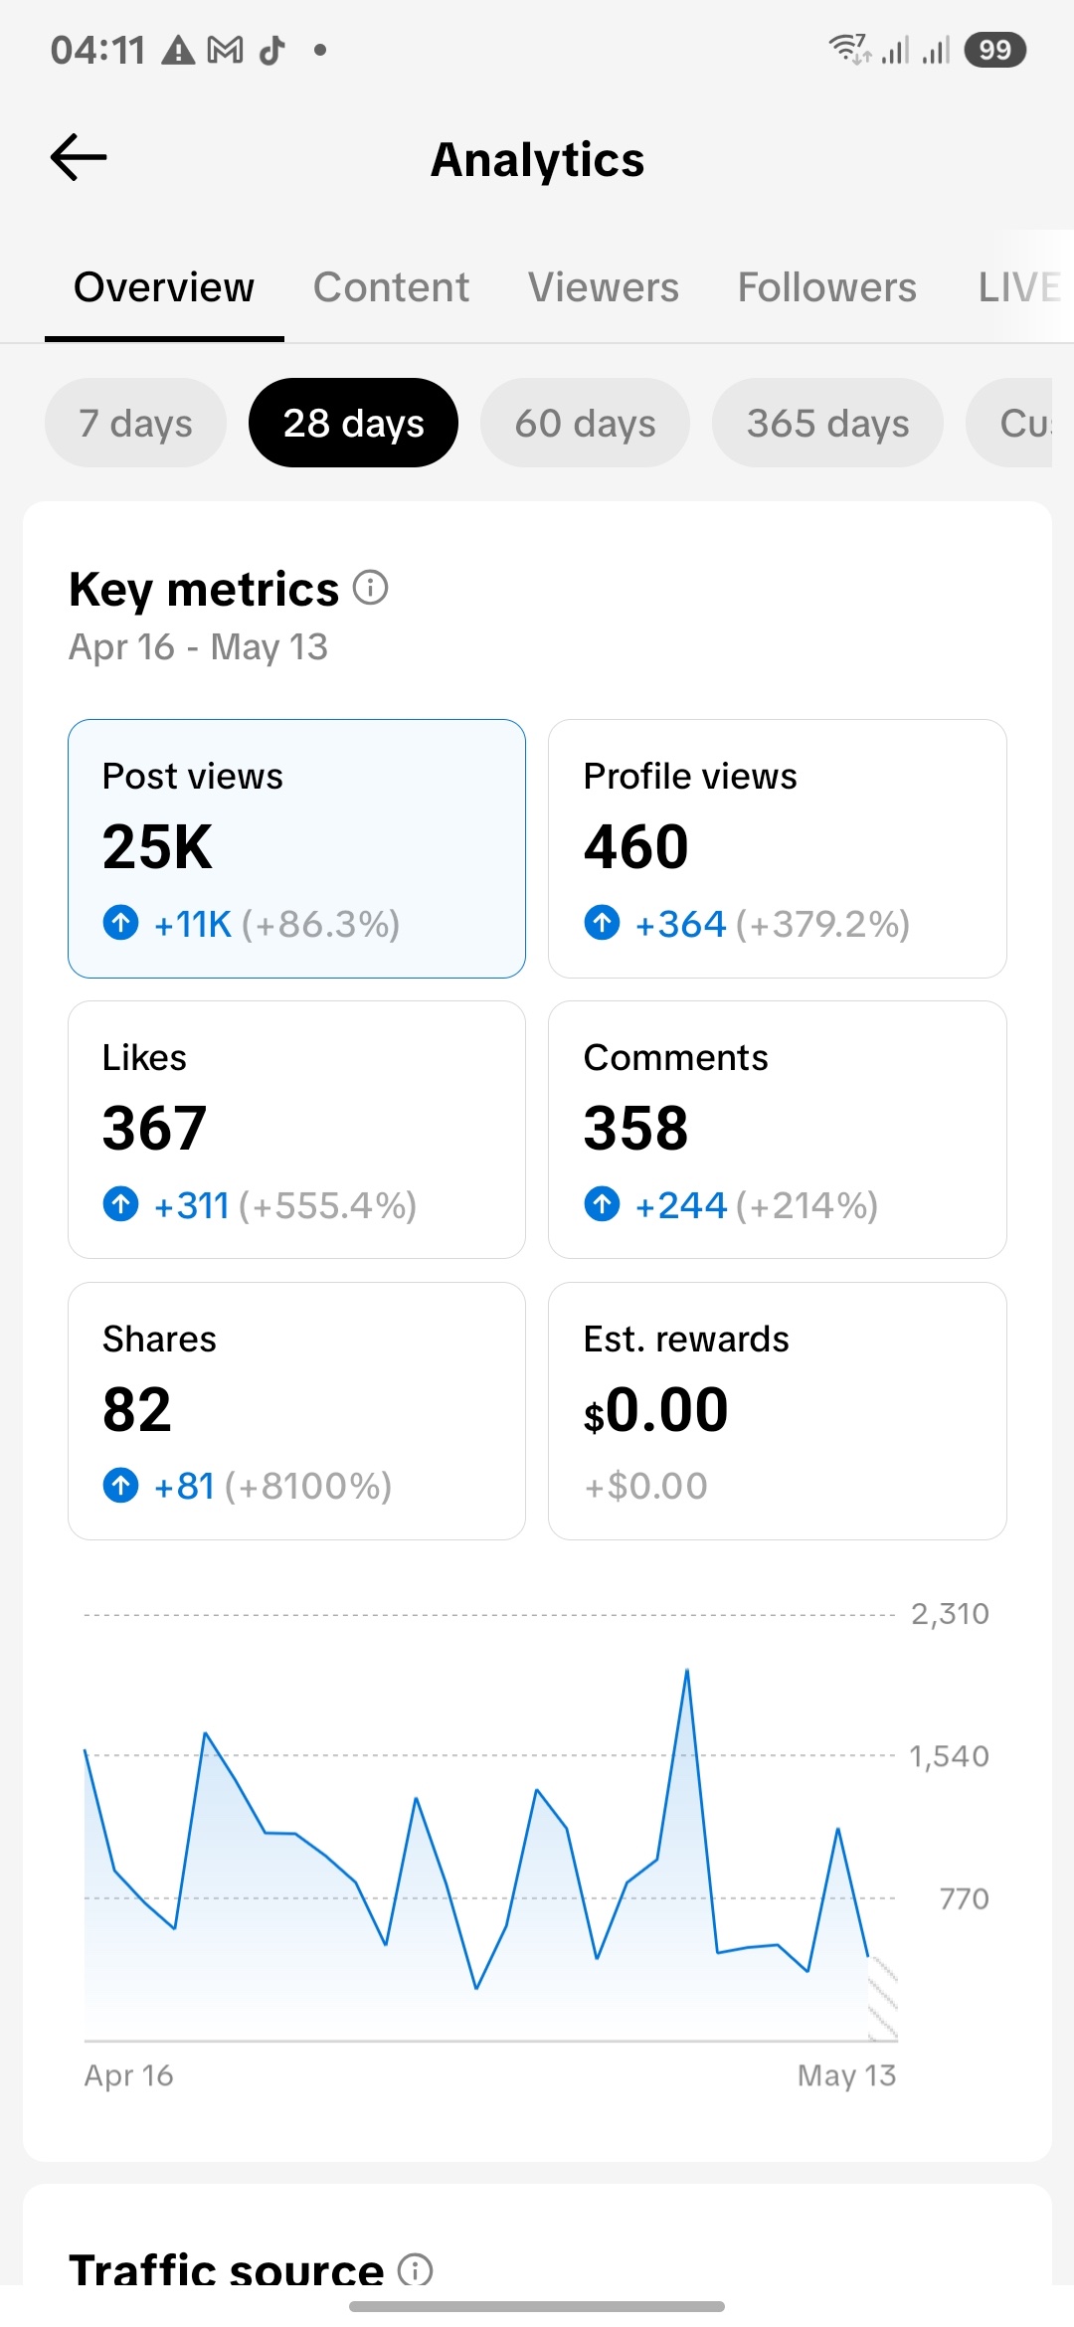Open the Followers tab
Screen dimensions: 1074x2327
(x=826, y=287)
